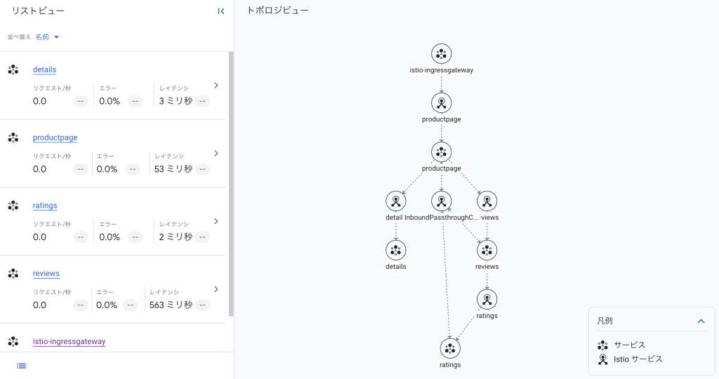Open the ratings service link
This screenshot has width=719, height=379.
pyautogui.click(x=45, y=206)
